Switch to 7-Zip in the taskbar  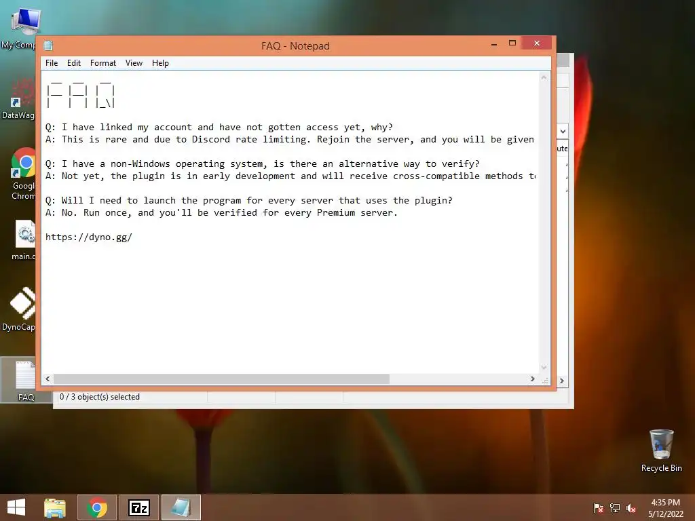pyautogui.click(x=138, y=507)
